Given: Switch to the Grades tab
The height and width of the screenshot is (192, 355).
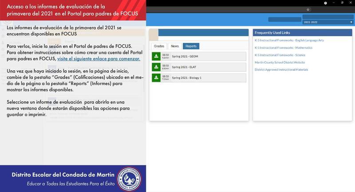Looking at the screenshot, I should click(159, 46).
